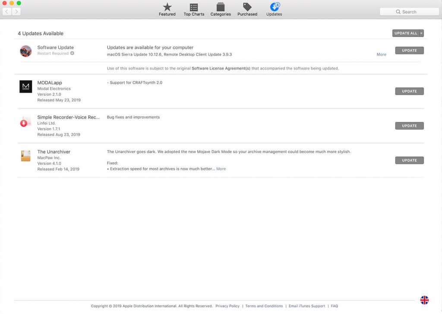Screen dimensions: 442x314
Task: Click the UK flag region icon
Action: pos(424,300)
